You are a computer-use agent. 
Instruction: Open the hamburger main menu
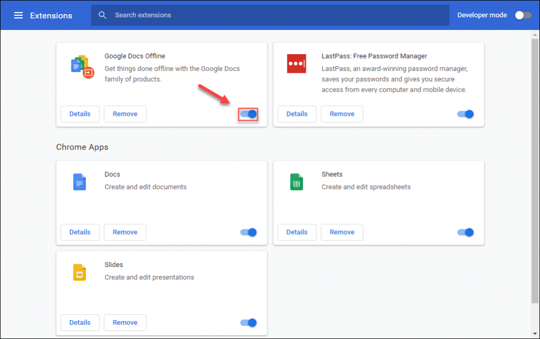(18, 15)
